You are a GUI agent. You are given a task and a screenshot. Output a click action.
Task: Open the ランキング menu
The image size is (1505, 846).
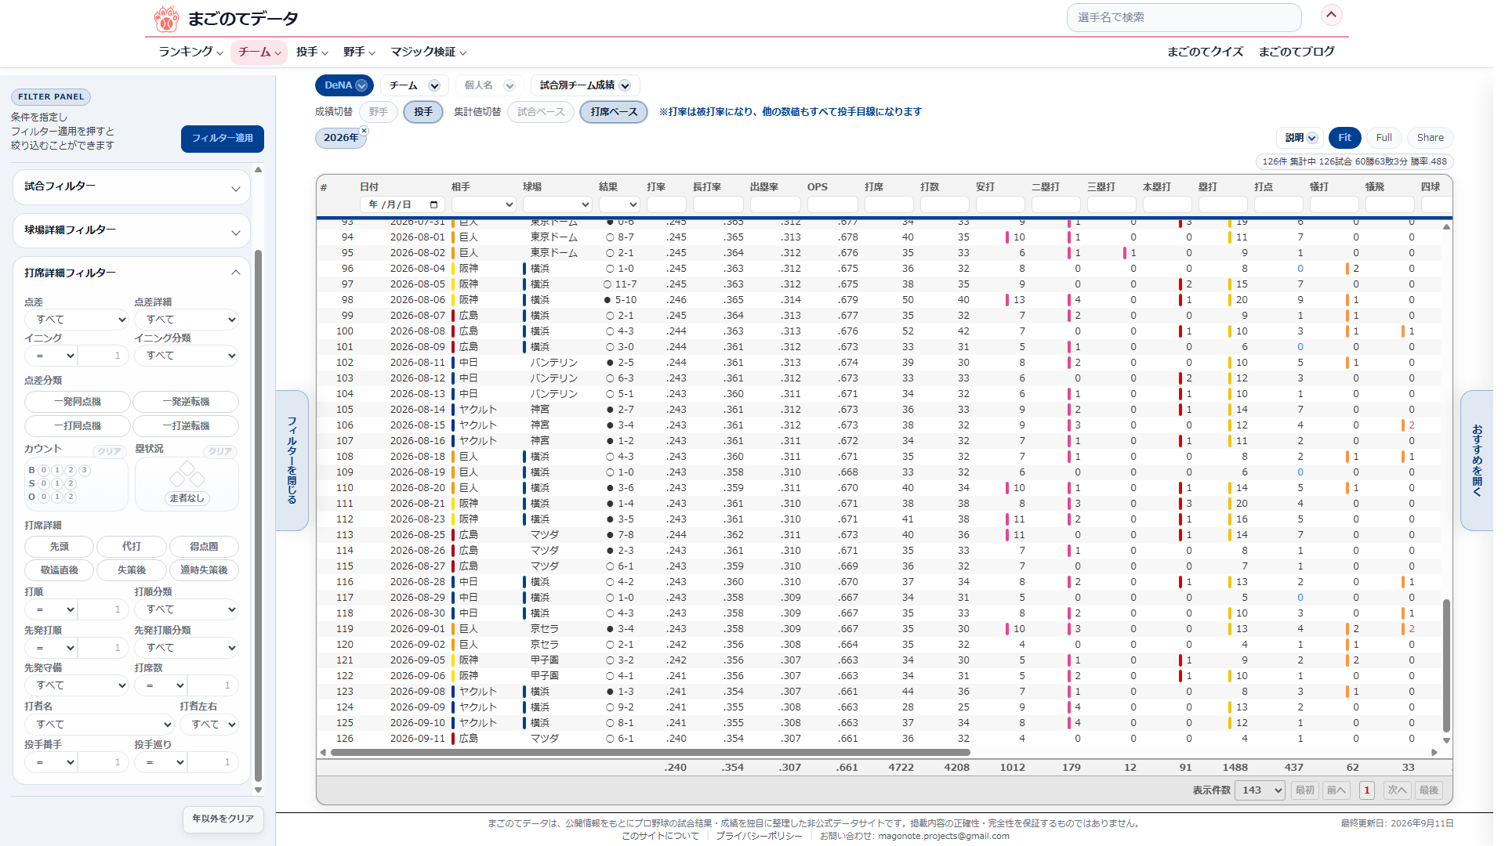(x=190, y=52)
